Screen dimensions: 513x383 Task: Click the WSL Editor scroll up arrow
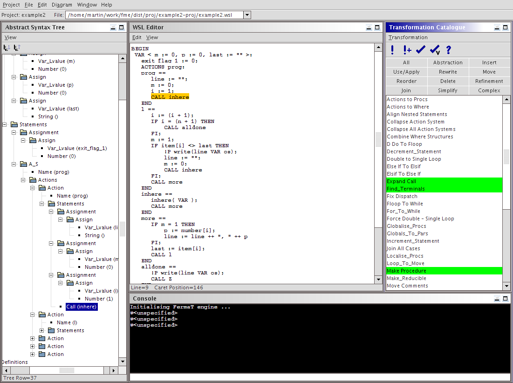378,48
